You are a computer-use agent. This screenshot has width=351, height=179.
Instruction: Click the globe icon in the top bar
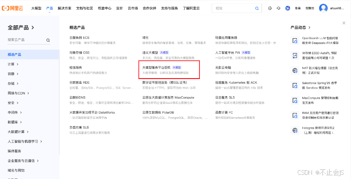[x=270, y=8]
